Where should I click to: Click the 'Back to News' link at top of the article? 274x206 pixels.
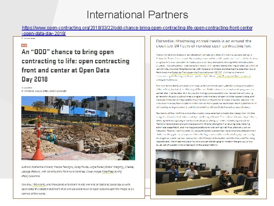coord(28,38)
